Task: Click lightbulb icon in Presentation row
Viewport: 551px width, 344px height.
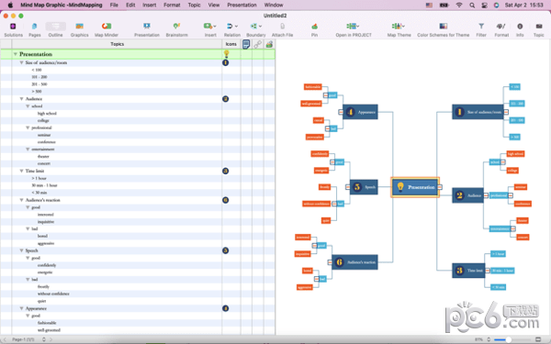Action: click(x=226, y=54)
